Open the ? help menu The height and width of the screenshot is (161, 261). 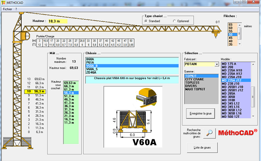pos(16,9)
